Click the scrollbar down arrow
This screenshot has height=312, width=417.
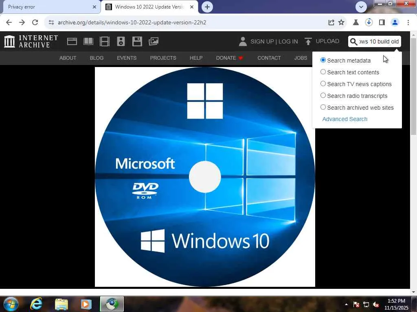point(413,292)
